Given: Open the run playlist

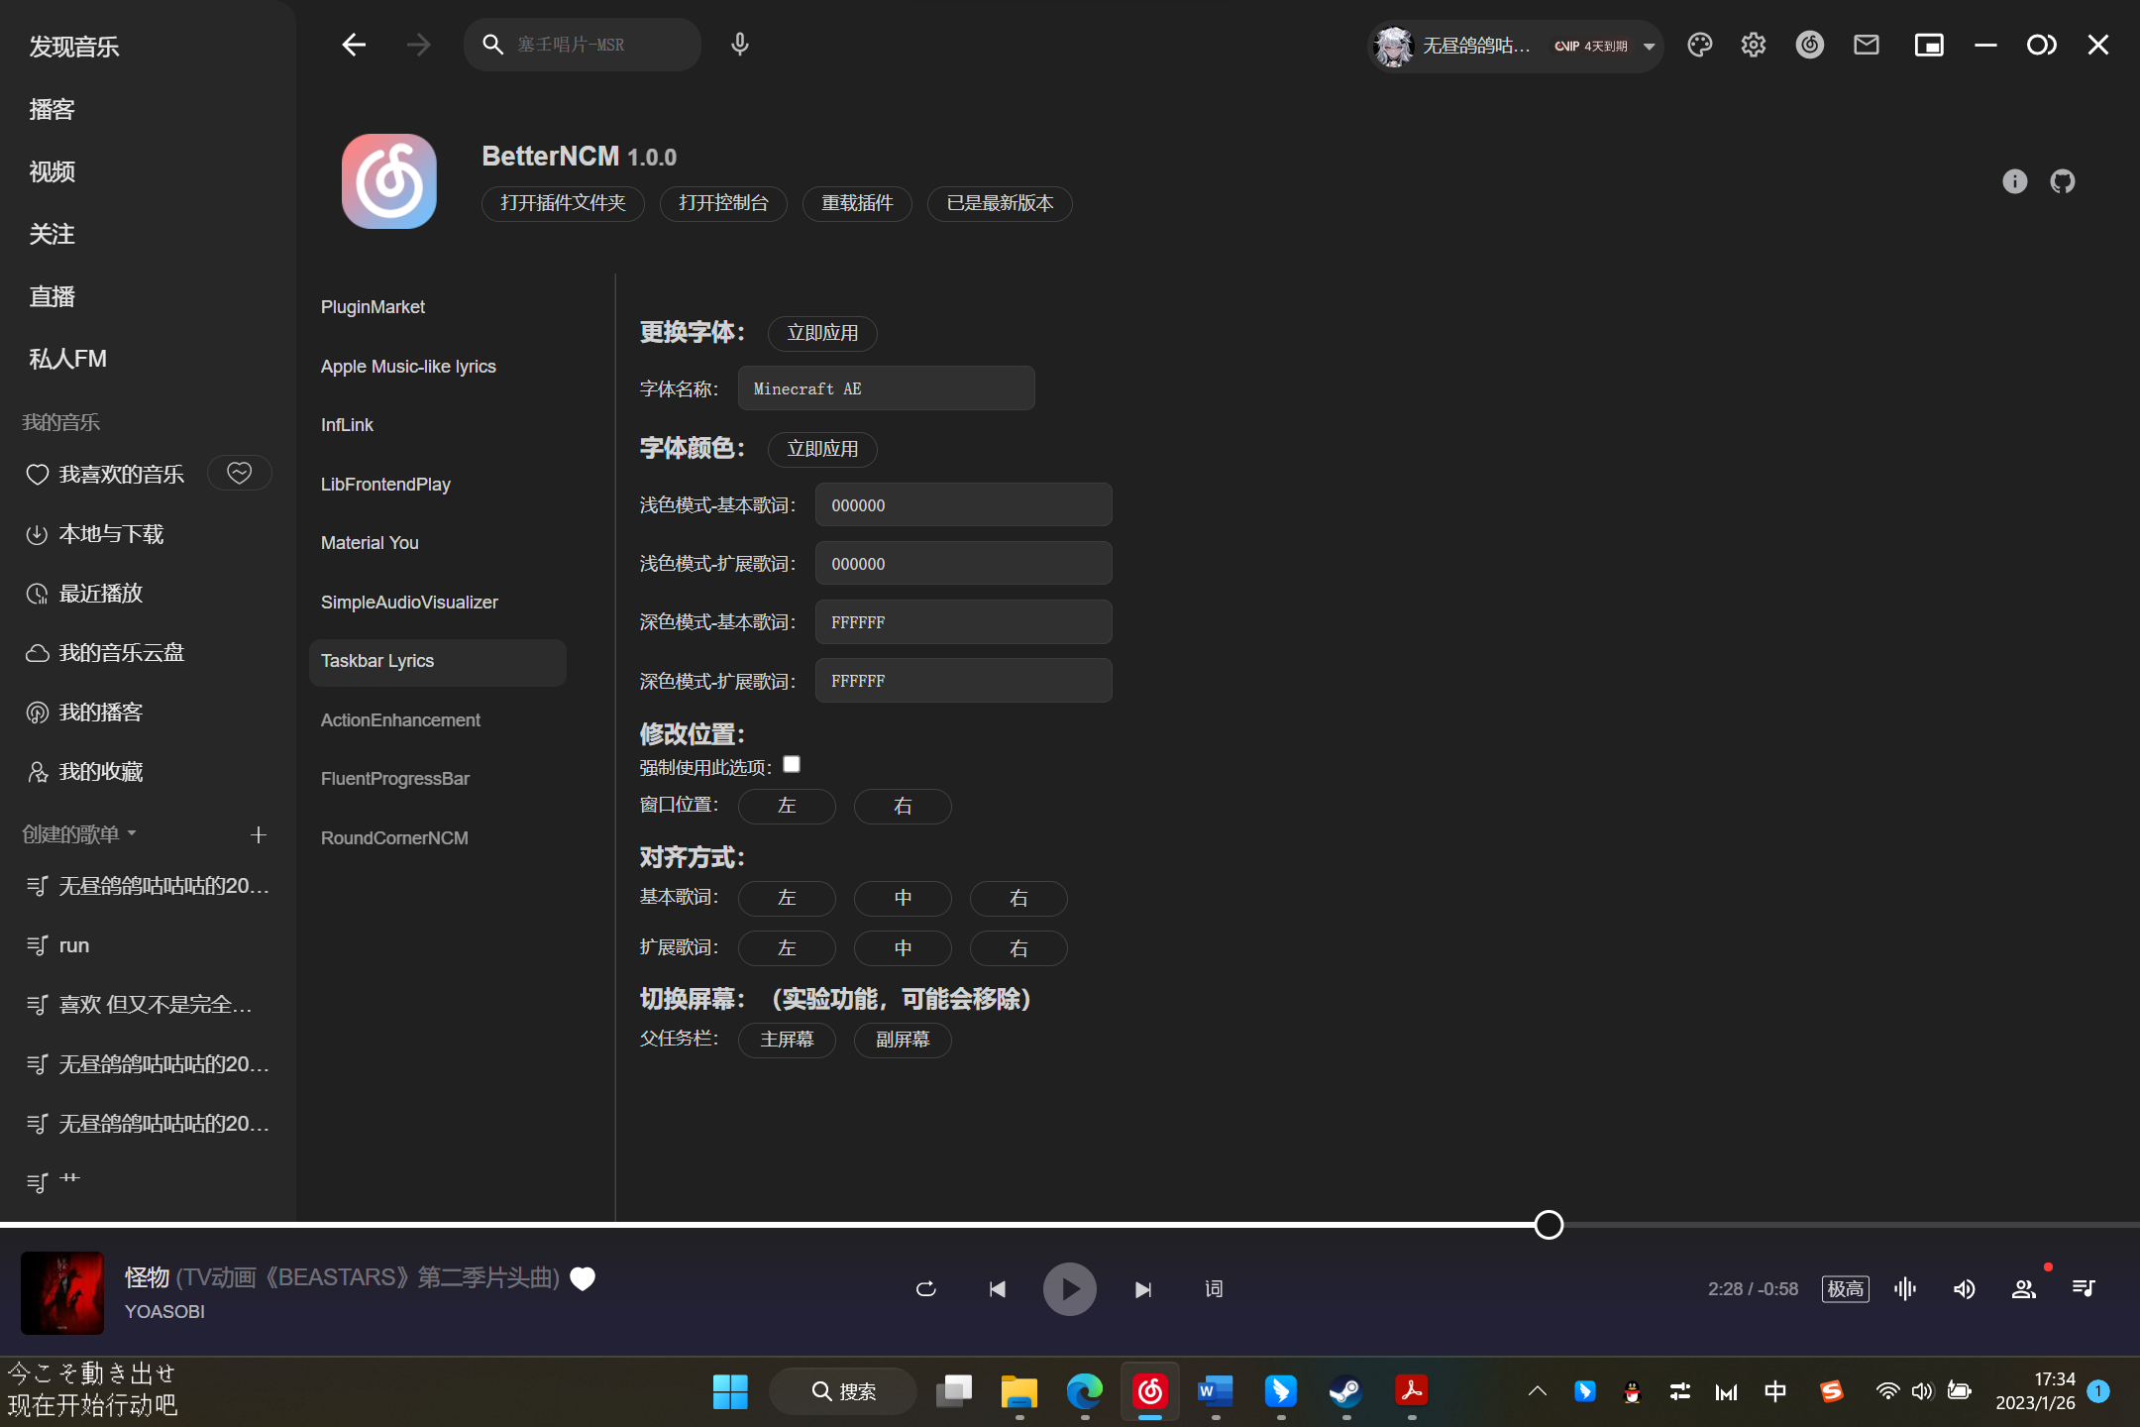Looking at the screenshot, I should click(74, 945).
